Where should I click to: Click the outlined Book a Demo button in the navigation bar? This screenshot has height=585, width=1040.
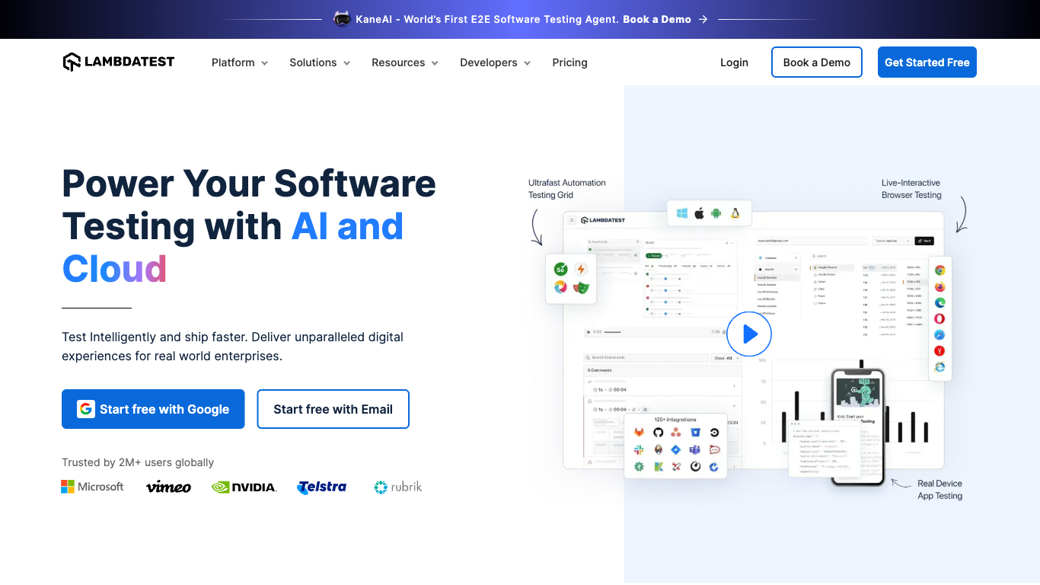[817, 62]
